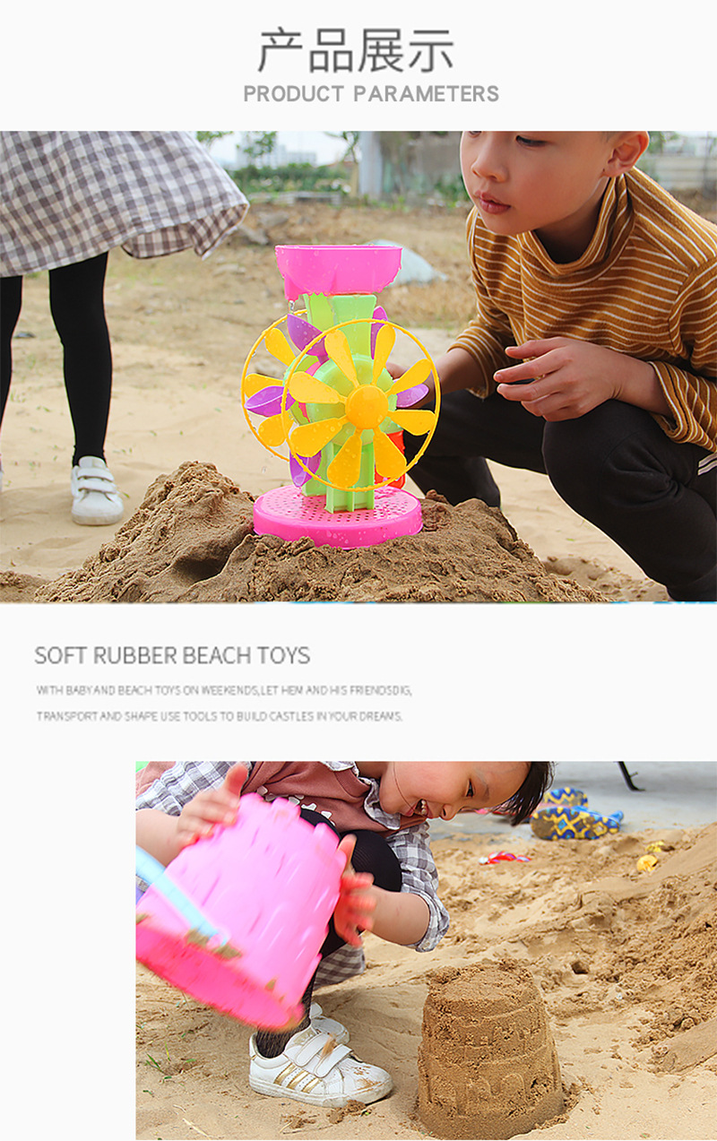Select the SOFT RUBBER BEACH TOYS heading
This screenshot has height=1141, width=717.
[x=172, y=655]
